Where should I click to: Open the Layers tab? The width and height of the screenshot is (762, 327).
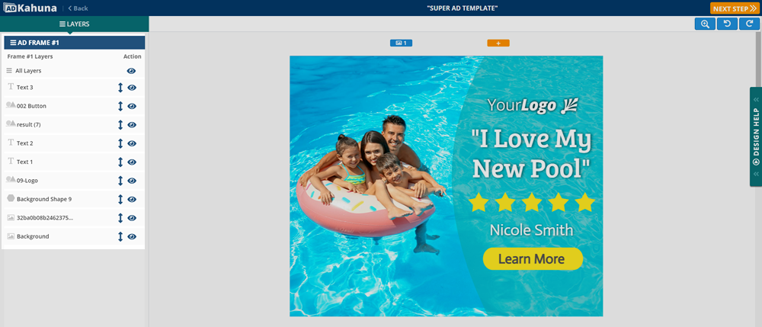[x=75, y=24]
